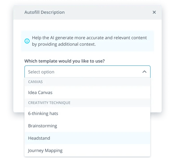
Task: Click blank dialog area above info banner
Action: (87, 25)
